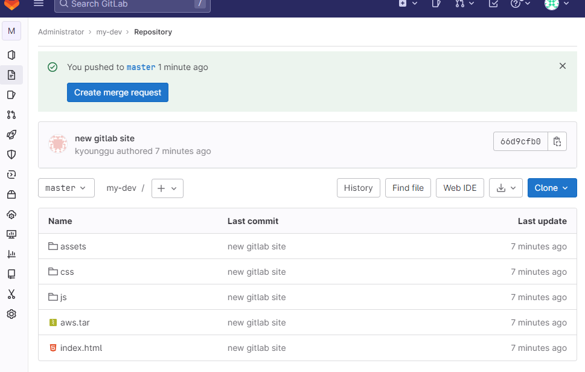Open the master branch selector dropdown

click(66, 188)
